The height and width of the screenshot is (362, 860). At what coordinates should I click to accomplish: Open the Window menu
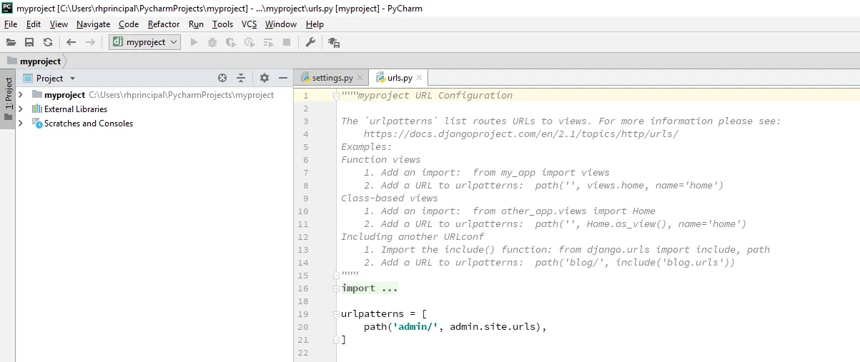click(281, 24)
